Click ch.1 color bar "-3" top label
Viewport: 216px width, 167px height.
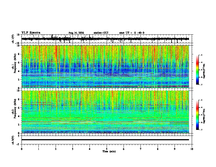coord(201,55)
